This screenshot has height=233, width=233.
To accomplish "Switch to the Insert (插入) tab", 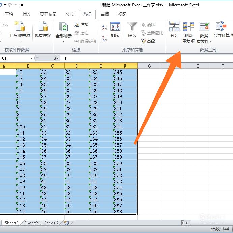I will (x=26, y=14).
